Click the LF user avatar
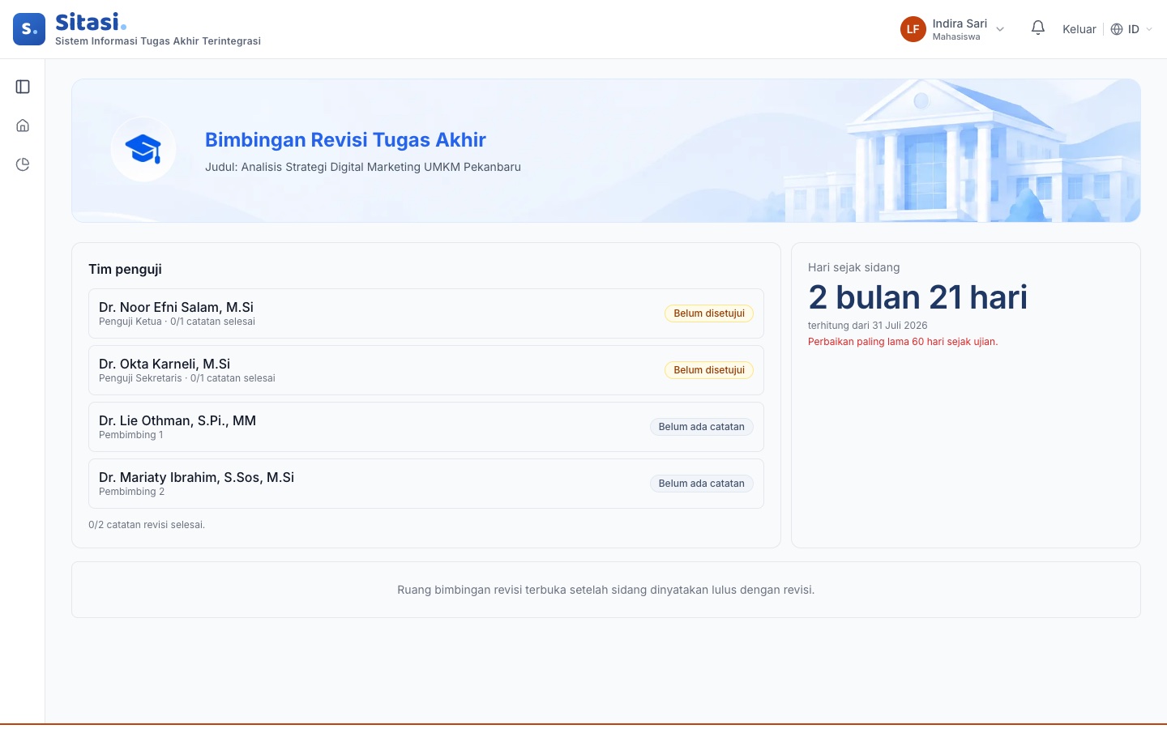This screenshot has width=1167, height=729. (913, 29)
